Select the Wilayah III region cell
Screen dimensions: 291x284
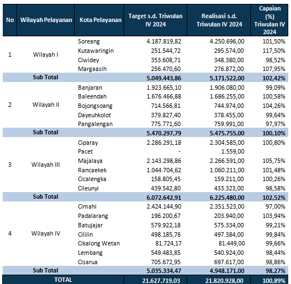point(46,165)
